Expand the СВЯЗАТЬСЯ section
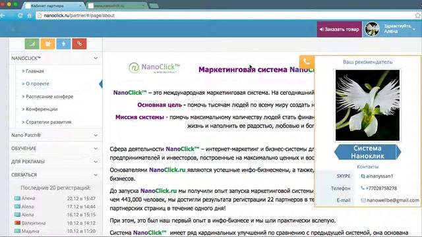This screenshot has width=422, height=237. click(x=55, y=174)
